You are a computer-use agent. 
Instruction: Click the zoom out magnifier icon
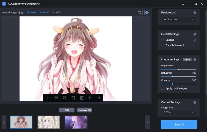pyautogui.click(x=65, y=98)
